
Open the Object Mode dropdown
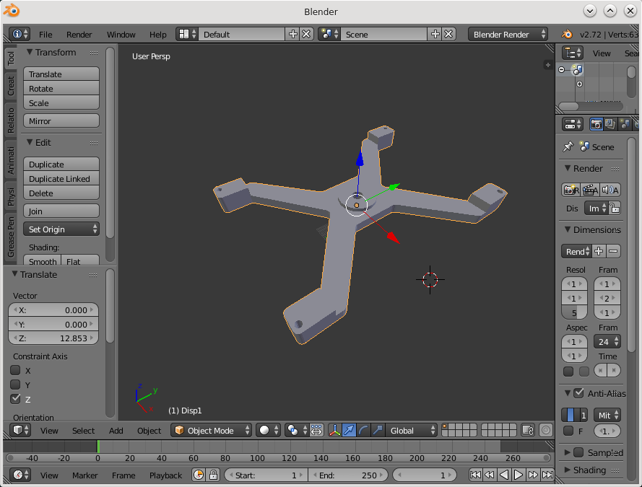[212, 430]
